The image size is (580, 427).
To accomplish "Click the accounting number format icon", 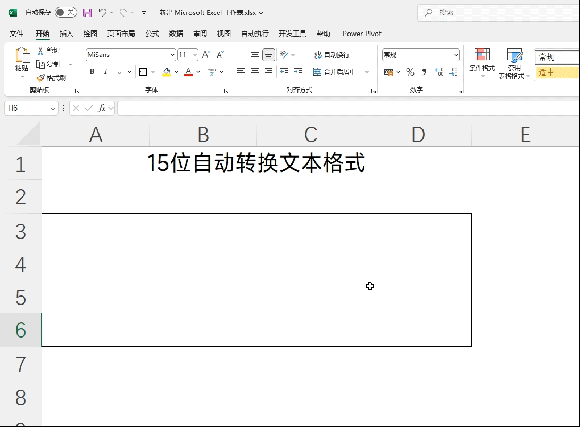I will coord(388,72).
